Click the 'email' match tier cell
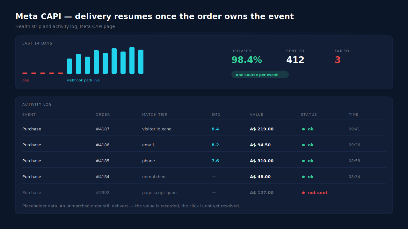Image resolution: width=408 pixels, height=229 pixels. coord(148,145)
